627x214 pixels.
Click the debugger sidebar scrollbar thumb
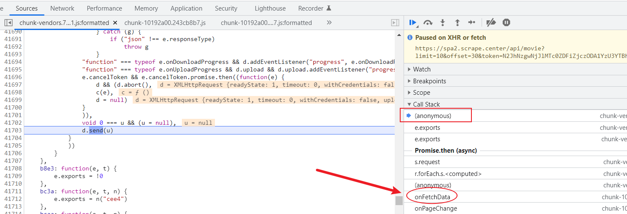399,200
